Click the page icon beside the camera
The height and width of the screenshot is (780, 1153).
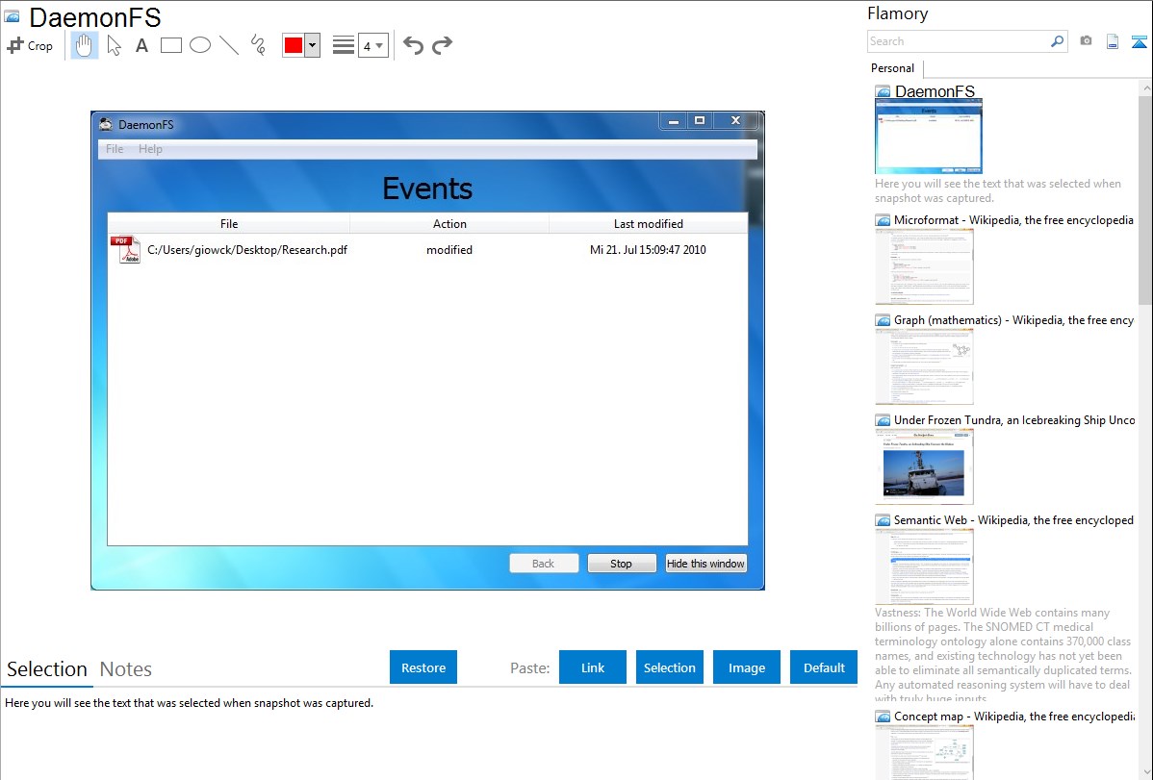(1113, 41)
